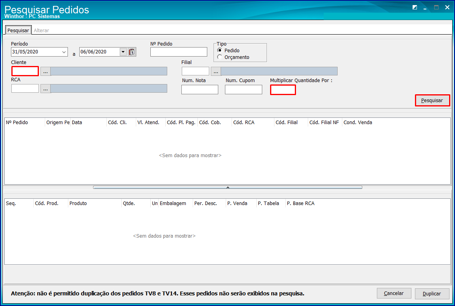Focus the Nº Pedido input field

tap(179, 52)
